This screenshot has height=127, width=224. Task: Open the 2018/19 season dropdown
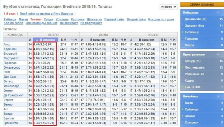[169, 7]
